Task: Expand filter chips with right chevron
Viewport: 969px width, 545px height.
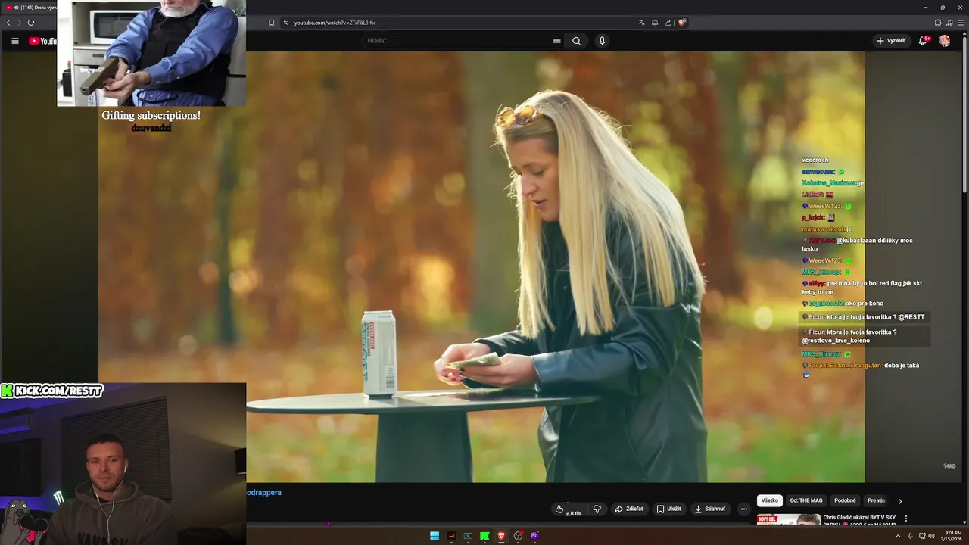Action: click(x=899, y=501)
